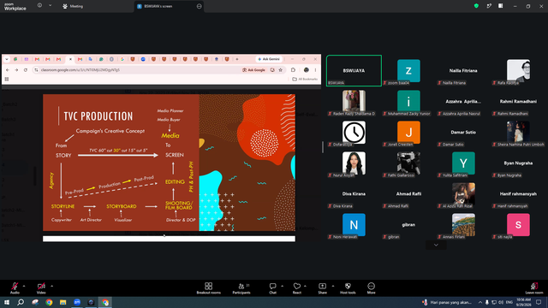Select BSWIJAYA participant tile
This screenshot has width=548, height=308.
(354, 70)
